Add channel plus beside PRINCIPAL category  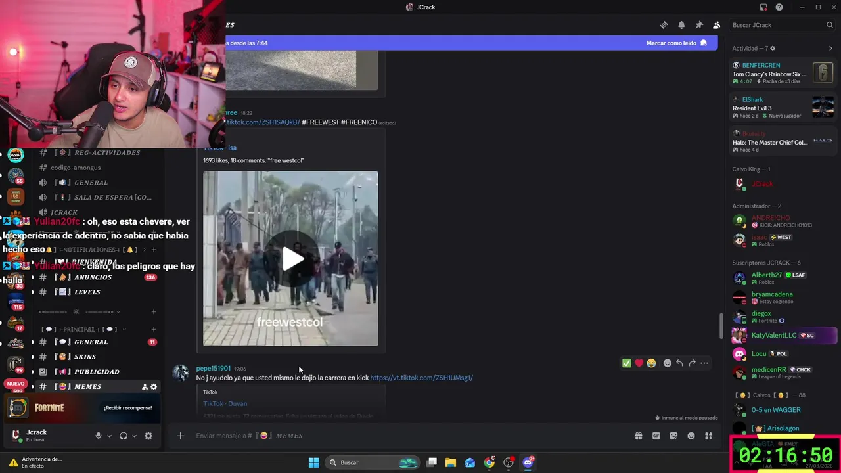pyautogui.click(x=154, y=329)
